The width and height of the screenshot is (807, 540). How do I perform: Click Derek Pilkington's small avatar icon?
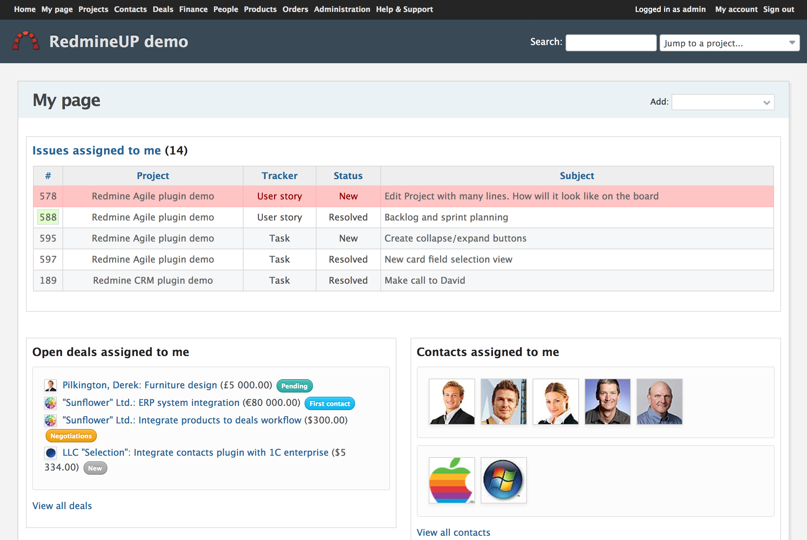point(51,386)
